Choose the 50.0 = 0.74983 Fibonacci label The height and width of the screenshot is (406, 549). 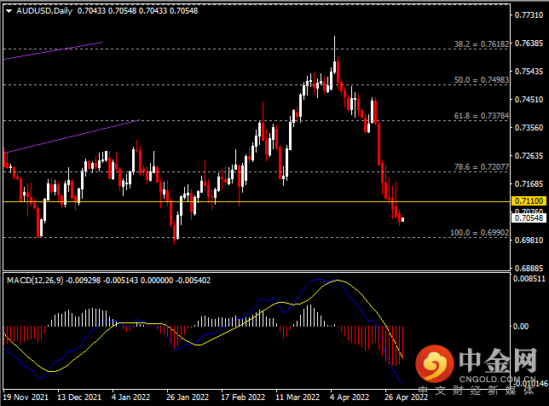point(482,80)
